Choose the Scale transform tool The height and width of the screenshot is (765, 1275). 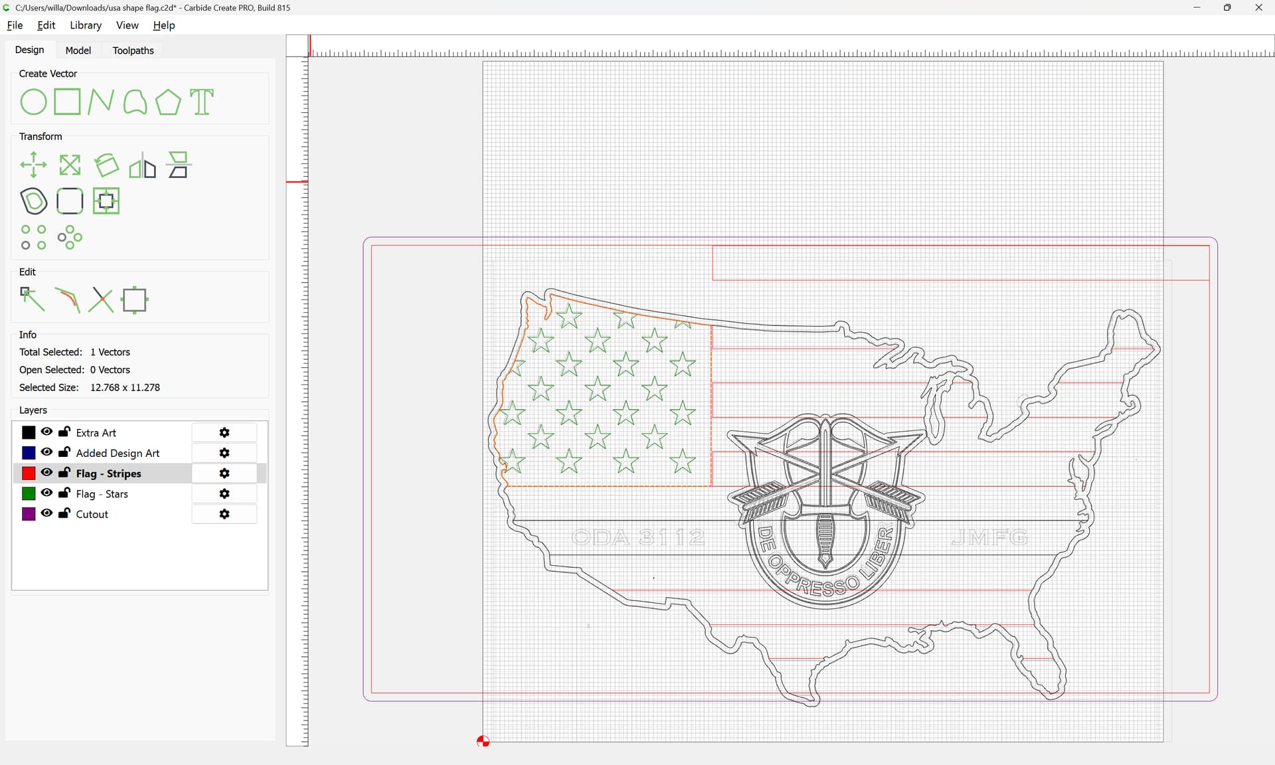tap(70, 165)
